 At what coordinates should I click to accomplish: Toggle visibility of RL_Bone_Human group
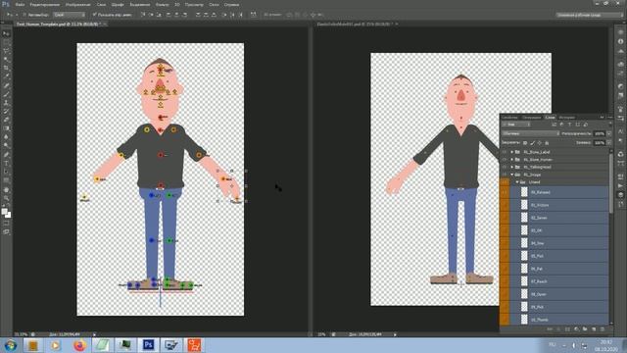[505, 160]
